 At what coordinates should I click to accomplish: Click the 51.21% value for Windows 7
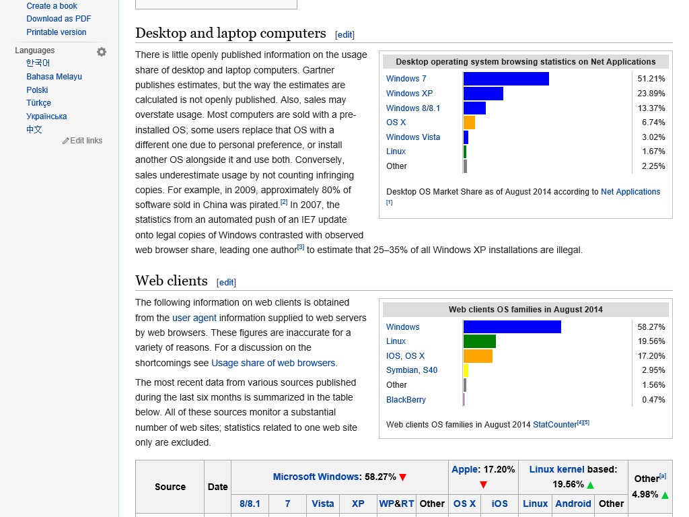click(651, 79)
